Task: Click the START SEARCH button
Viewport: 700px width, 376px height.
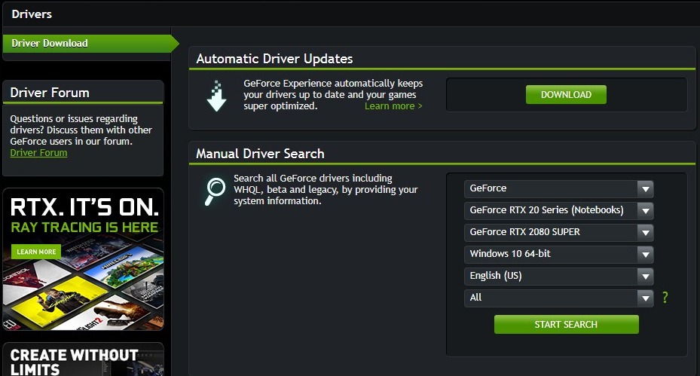Action: point(566,325)
